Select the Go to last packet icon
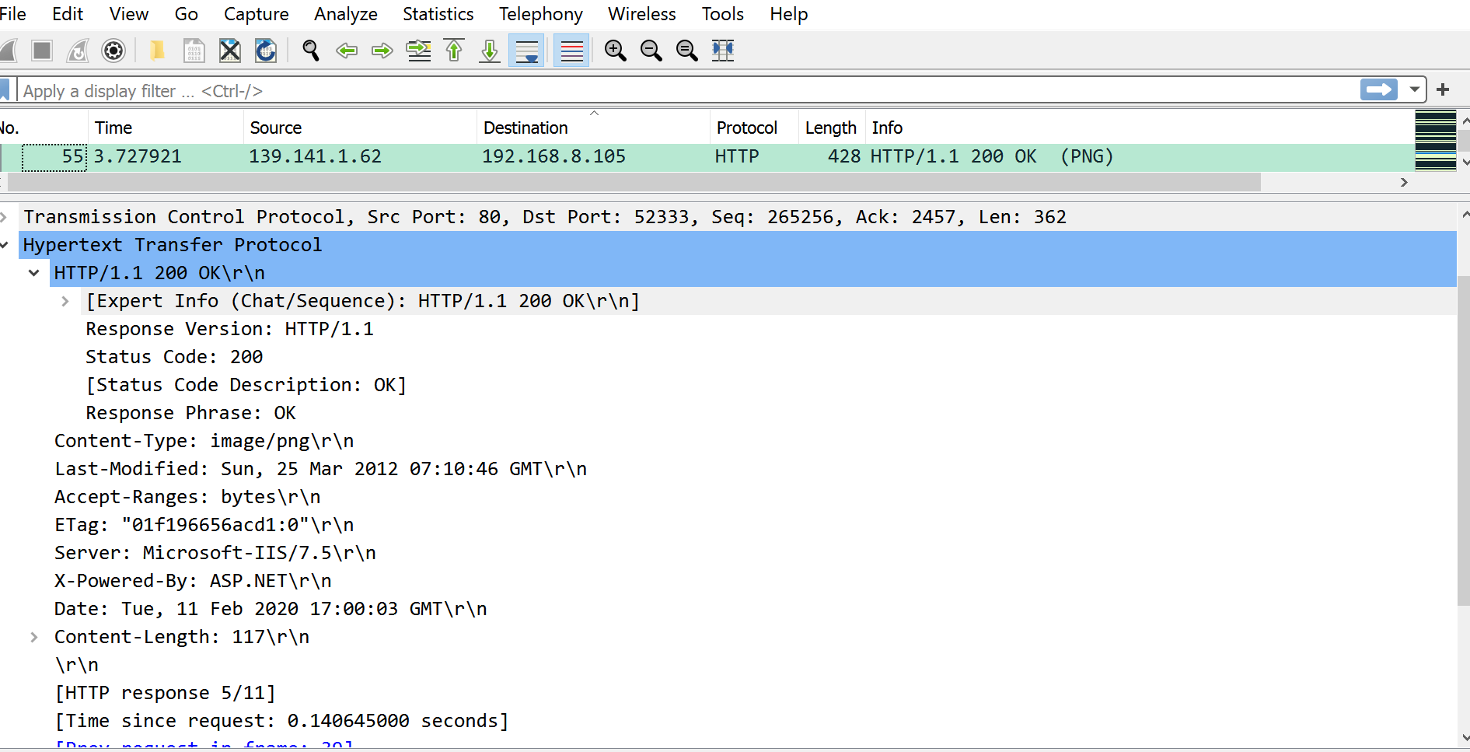 (x=489, y=51)
